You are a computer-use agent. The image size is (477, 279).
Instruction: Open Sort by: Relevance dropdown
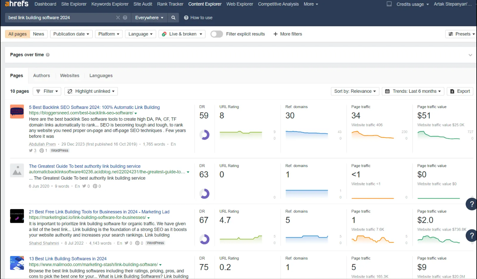tap(355, 91)
